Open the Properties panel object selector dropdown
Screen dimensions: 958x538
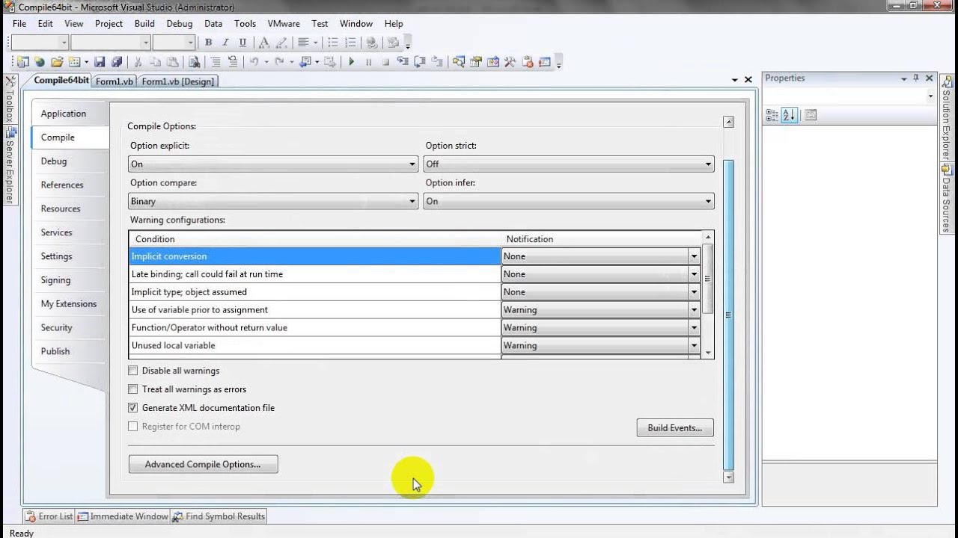pyautogui.click(x=930, y=96)
